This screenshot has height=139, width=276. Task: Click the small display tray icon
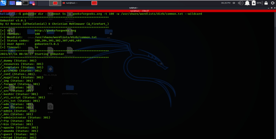pyautogui.click(x=234, y=3)
